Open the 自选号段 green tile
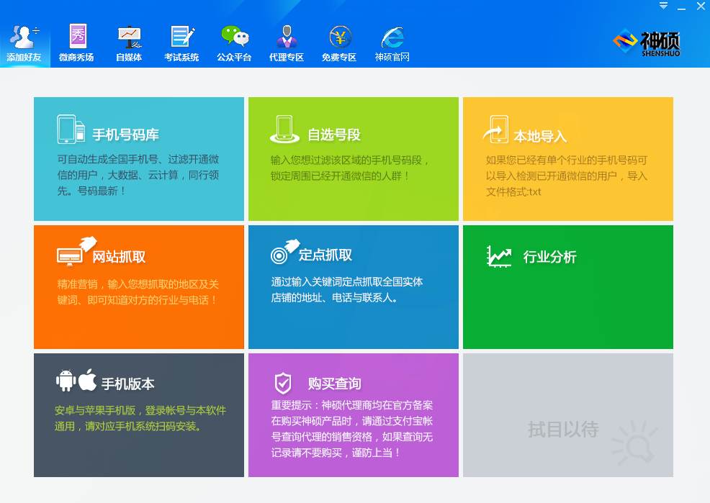Screen dimensions: 710x503 (353, 159)
